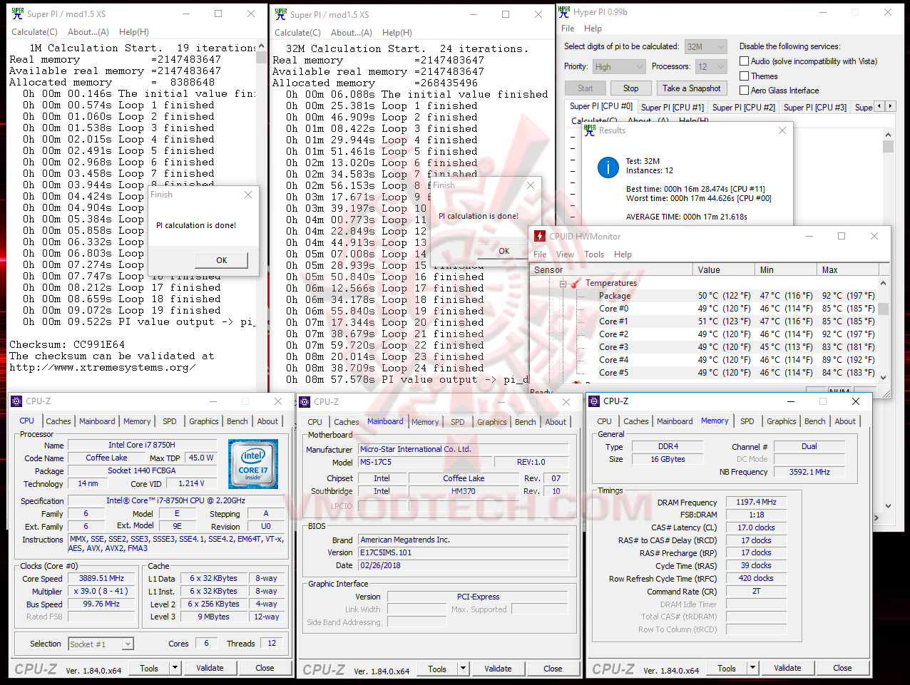Click the Intel Core i7 8750H name field
The height and width of the screenshot is (685, 910).
(x=141, y=445)
